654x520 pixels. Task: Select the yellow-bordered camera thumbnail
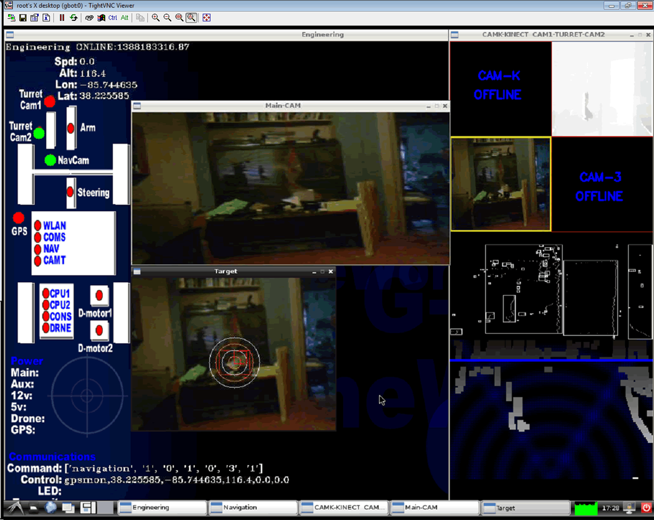(x=501, y=184)
